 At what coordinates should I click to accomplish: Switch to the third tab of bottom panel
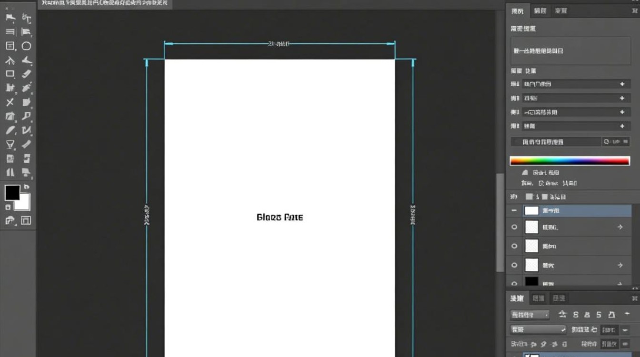tap(559, 298)
